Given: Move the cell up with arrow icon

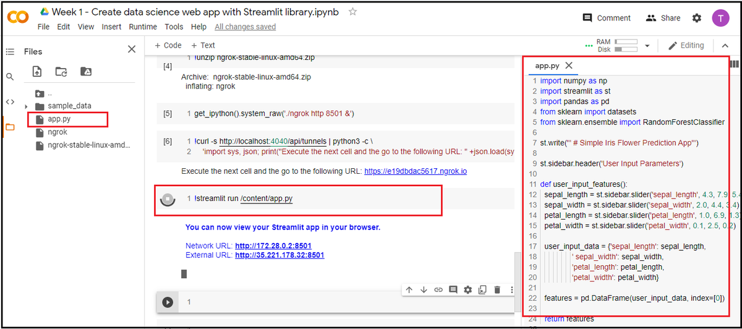Looking at the screenshot, I should pyautogui.click(x=409, y=289).
